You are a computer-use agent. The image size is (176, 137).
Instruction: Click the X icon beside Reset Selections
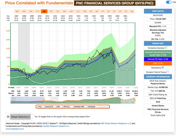click(8, 117)
